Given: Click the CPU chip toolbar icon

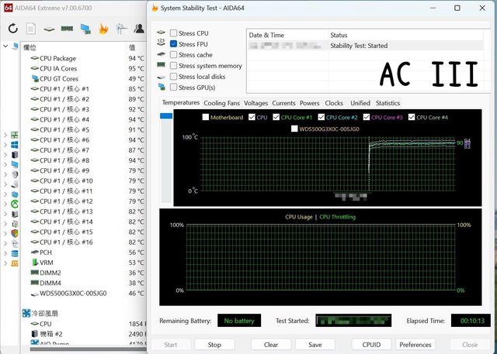Looking at the screenshot, I should pos(49,29).
